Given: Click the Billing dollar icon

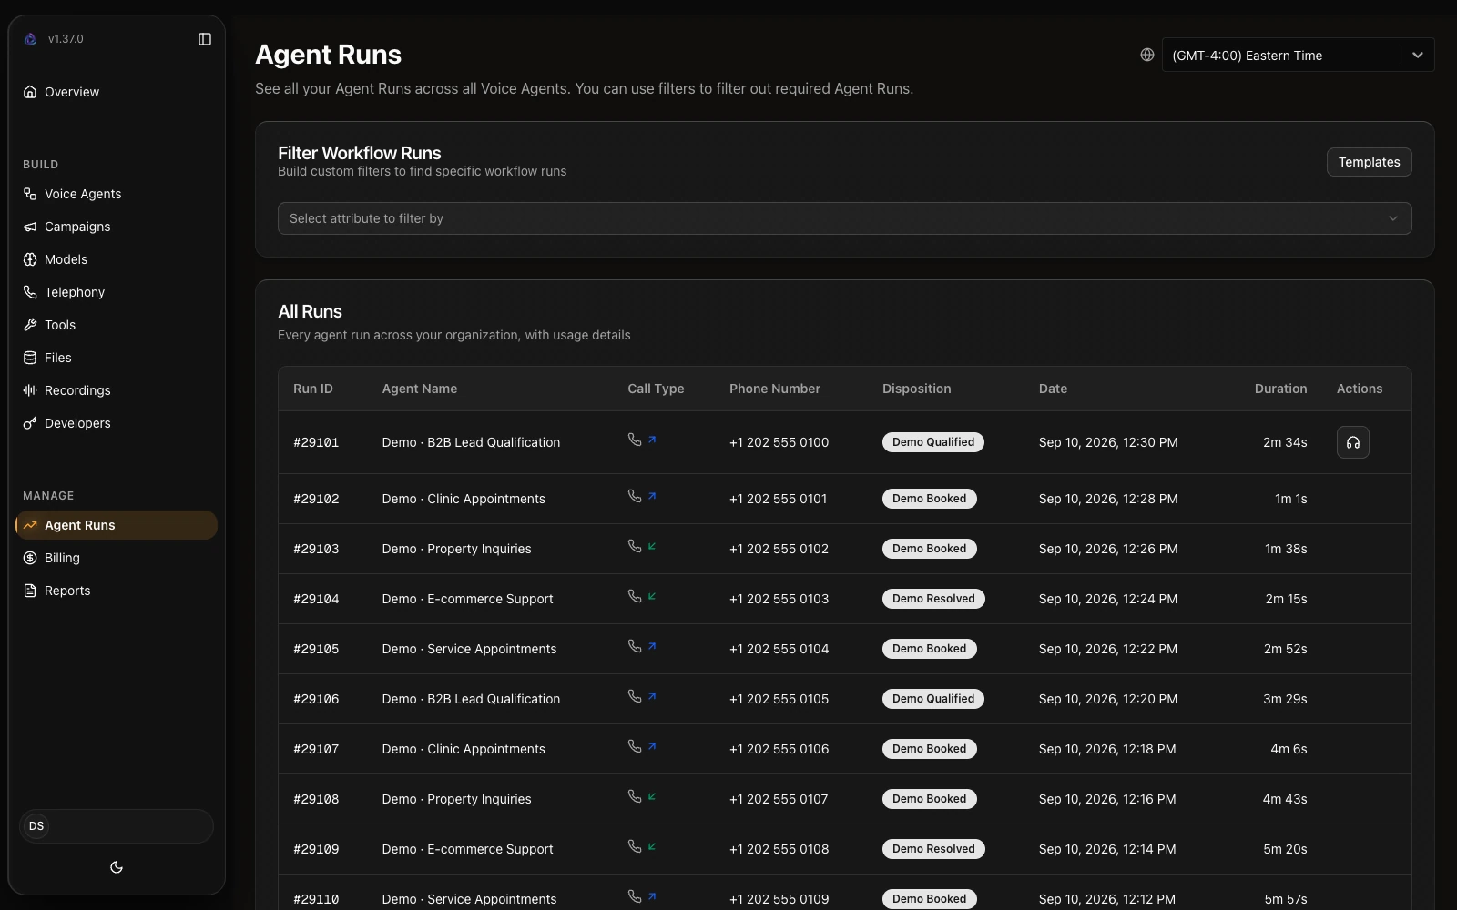Looking at the screenshot, I should pyautogui.click(x=30, y=558).
